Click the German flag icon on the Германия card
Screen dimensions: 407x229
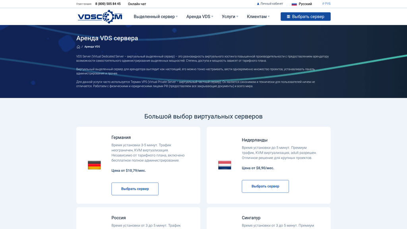(94, 165)
